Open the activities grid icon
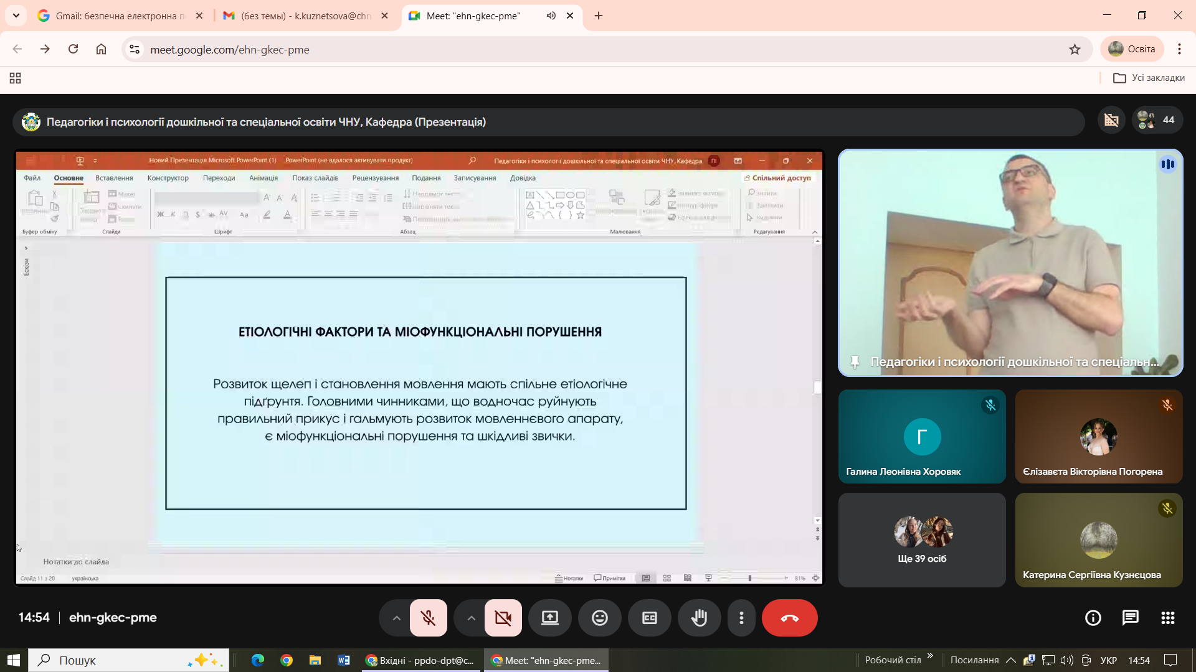 [x=1167, y=618]
